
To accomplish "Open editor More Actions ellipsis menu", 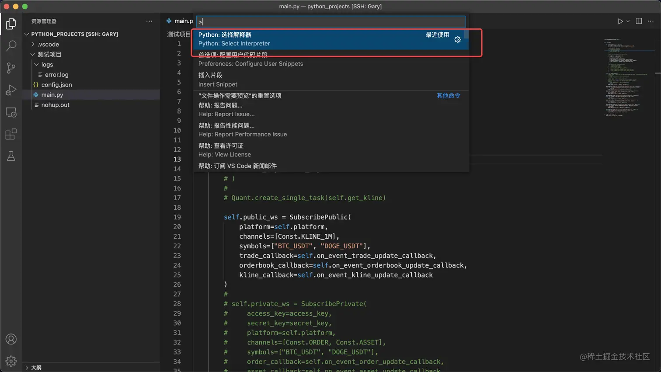I will coord(651,21).
